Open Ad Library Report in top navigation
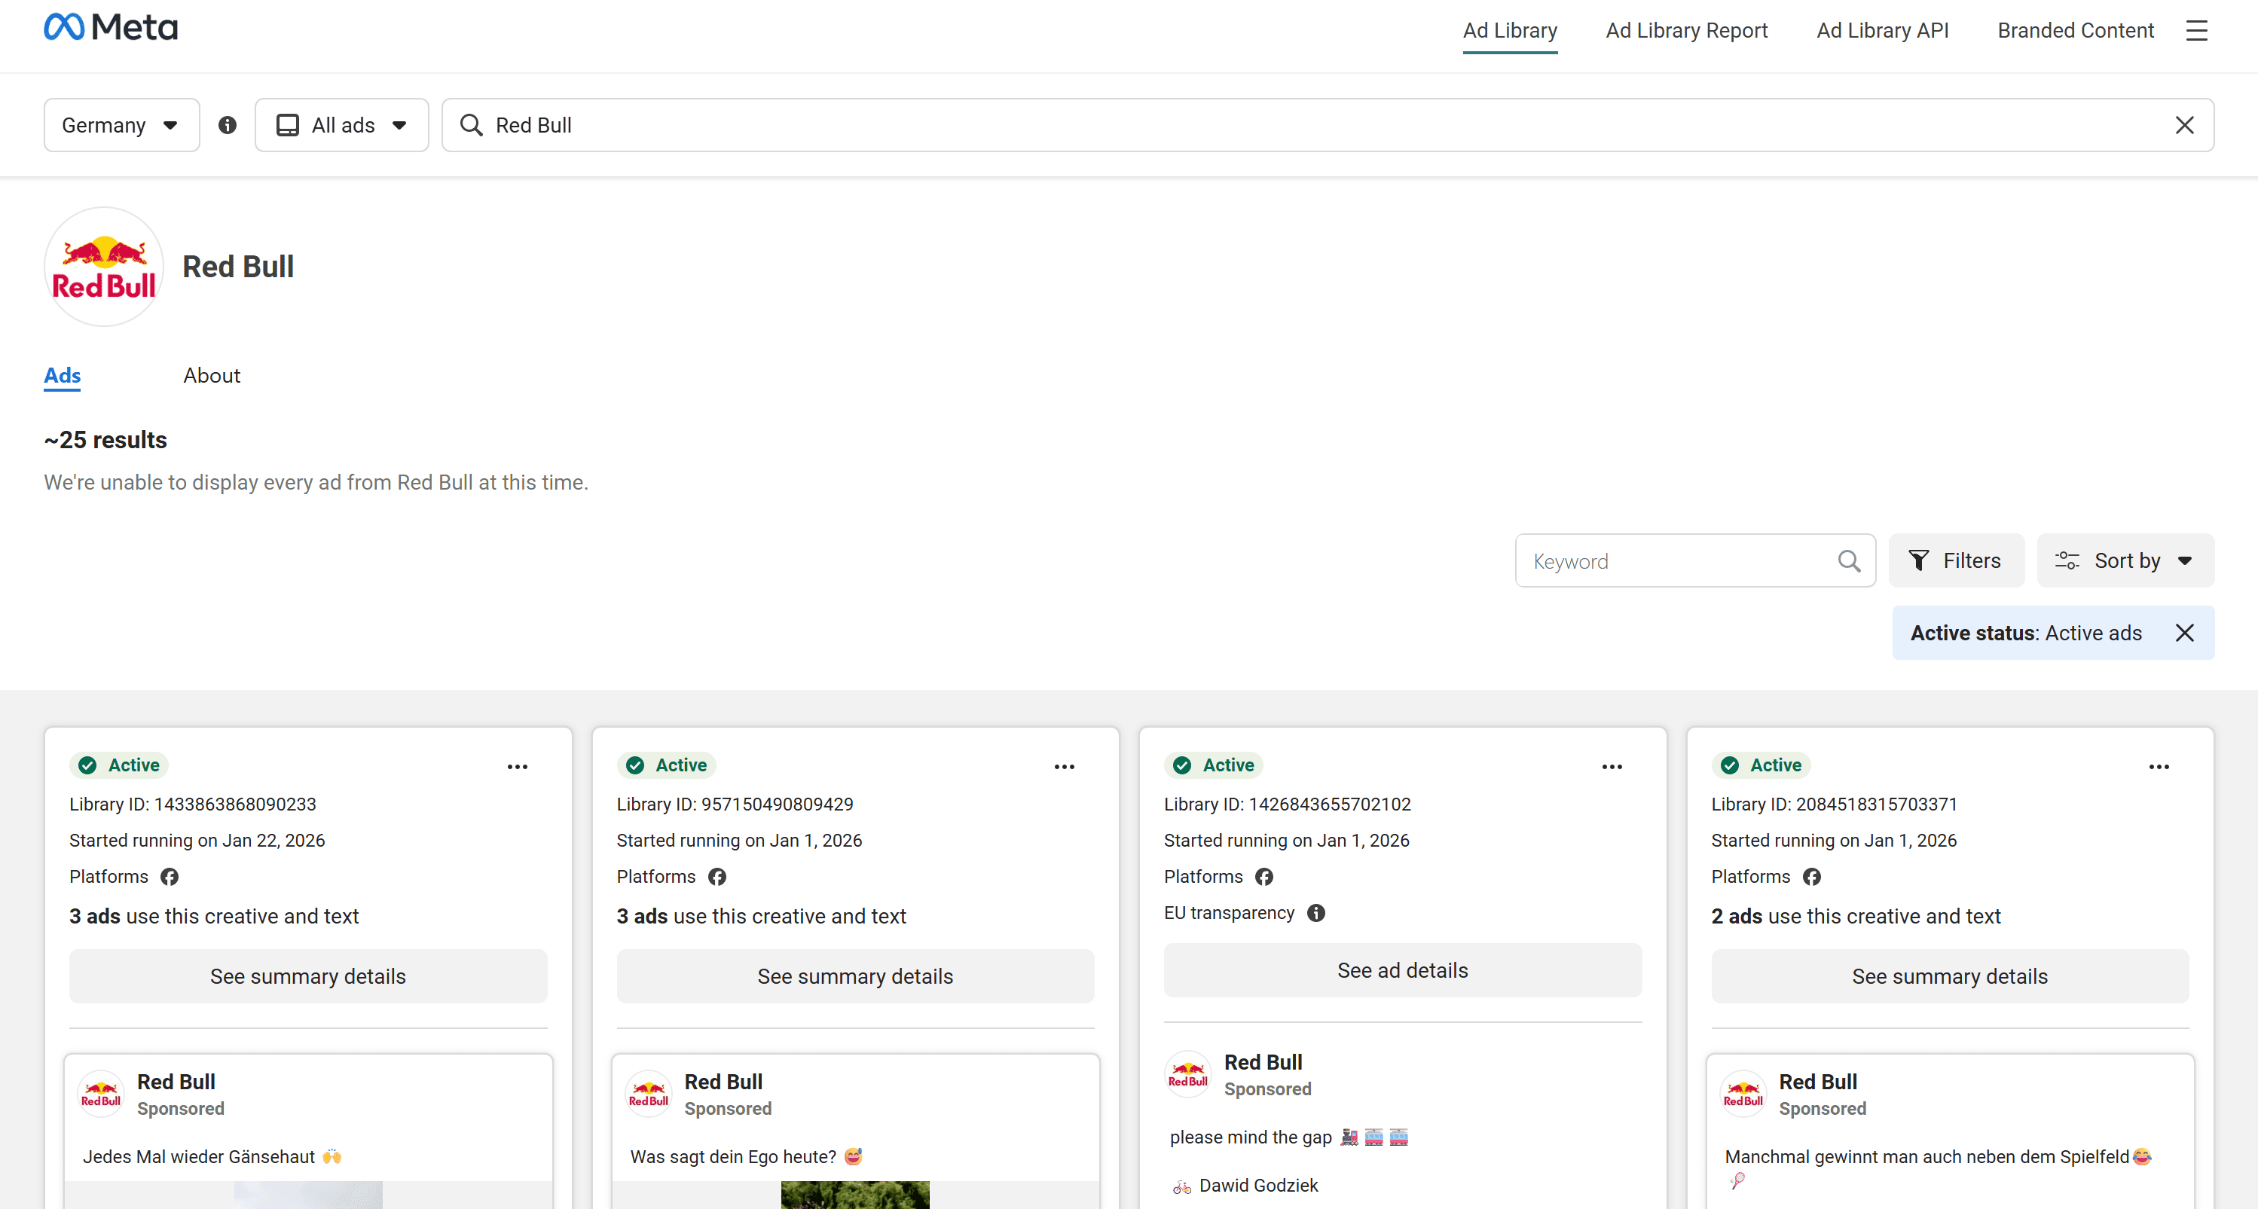The width and height of the screenshot is (2258, 1209). click(1685, 31)
